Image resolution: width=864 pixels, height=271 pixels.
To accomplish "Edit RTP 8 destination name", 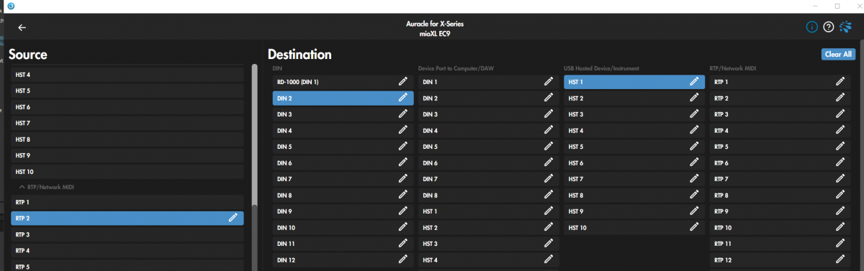I will [x=840, y=196].
